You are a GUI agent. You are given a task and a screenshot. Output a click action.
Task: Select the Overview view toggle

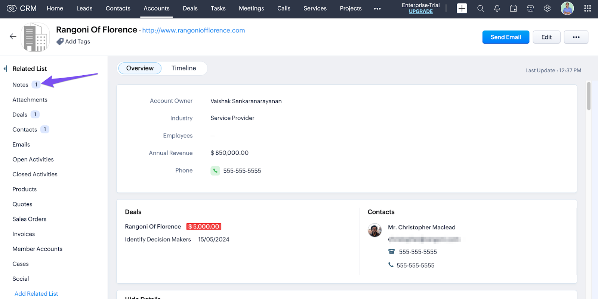[x=140, y=68]
